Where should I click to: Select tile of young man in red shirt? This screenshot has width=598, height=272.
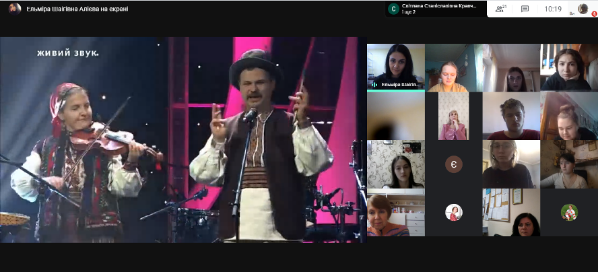tap(511, 116)
